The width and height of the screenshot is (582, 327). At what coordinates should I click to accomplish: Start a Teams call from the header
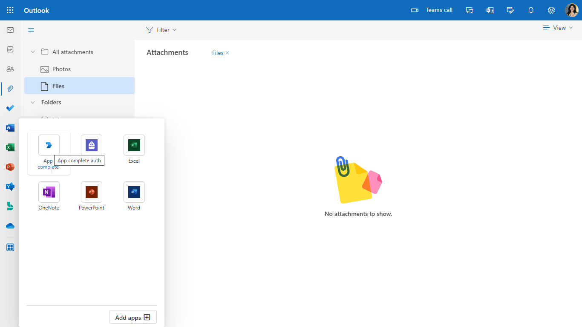(x=432, y=10)
